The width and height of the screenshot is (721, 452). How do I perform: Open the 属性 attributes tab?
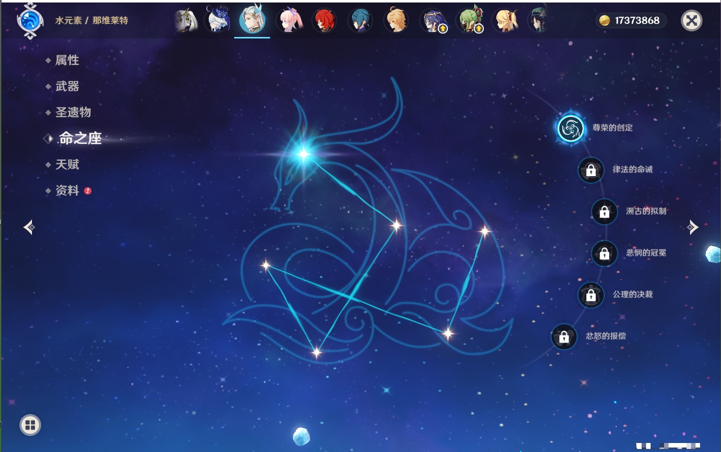[67, 60]
